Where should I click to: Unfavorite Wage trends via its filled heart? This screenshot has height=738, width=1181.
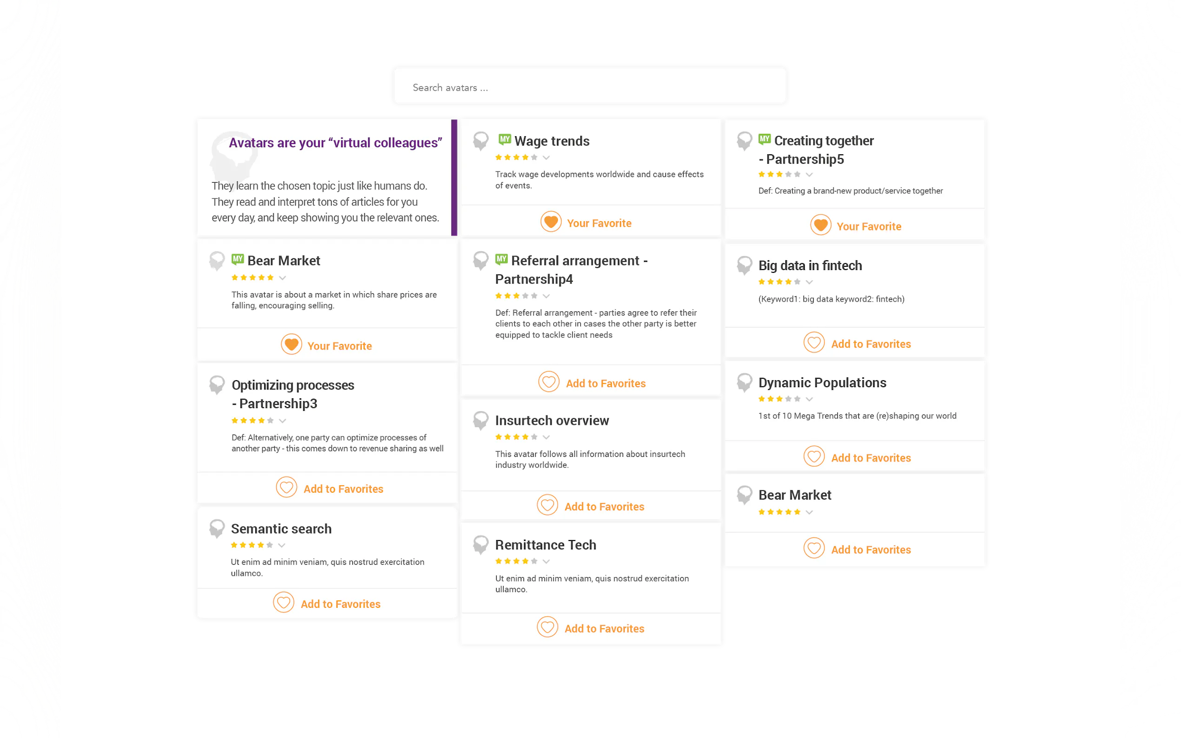point(551,222)
